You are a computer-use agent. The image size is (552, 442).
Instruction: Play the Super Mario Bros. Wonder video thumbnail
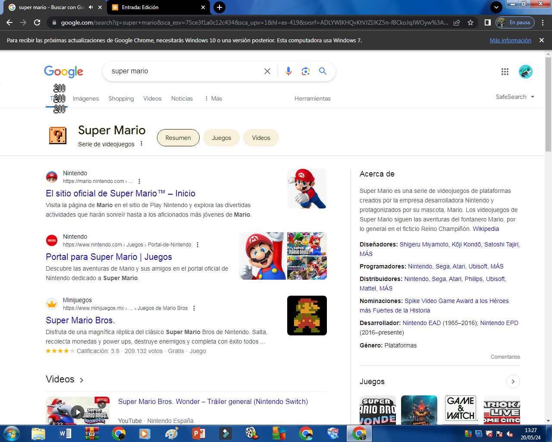tap(78, 411)
